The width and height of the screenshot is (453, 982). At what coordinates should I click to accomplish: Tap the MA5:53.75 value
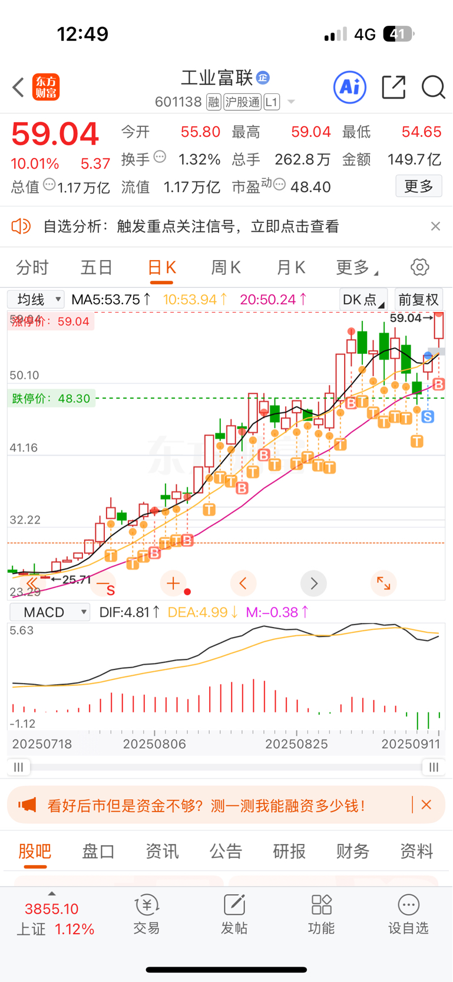(x=110, y=300)
